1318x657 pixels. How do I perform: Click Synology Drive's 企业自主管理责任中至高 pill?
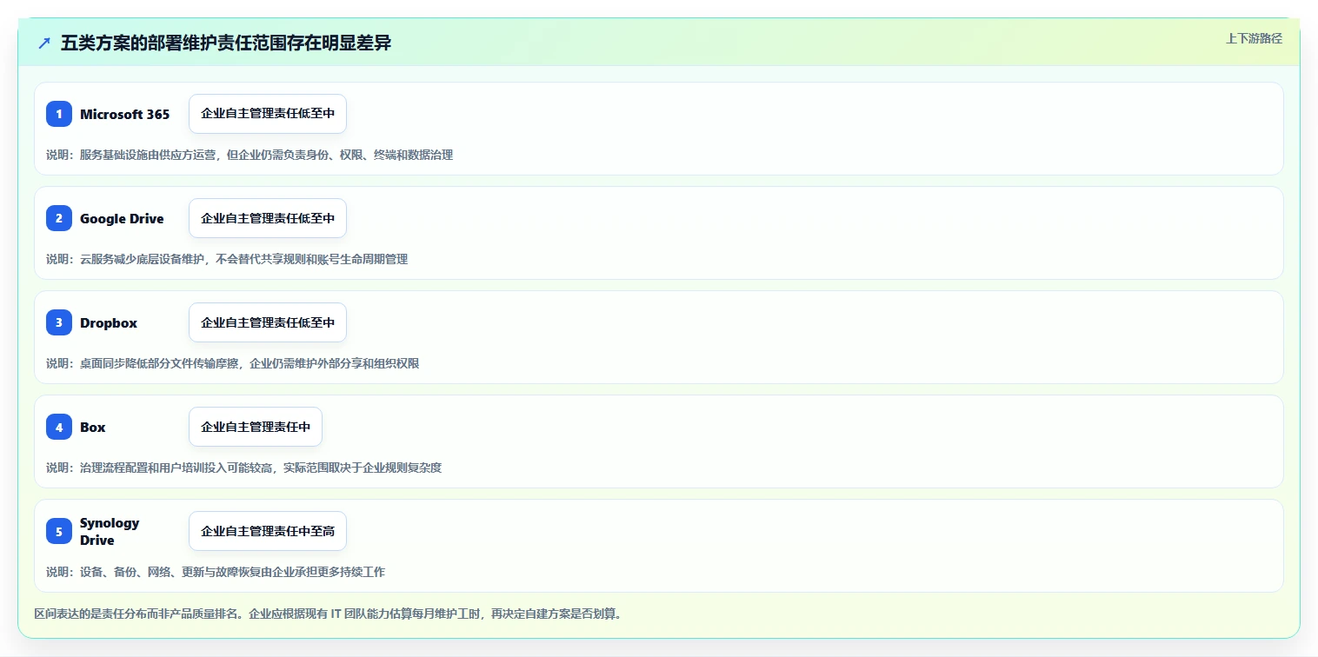(268, 531)
